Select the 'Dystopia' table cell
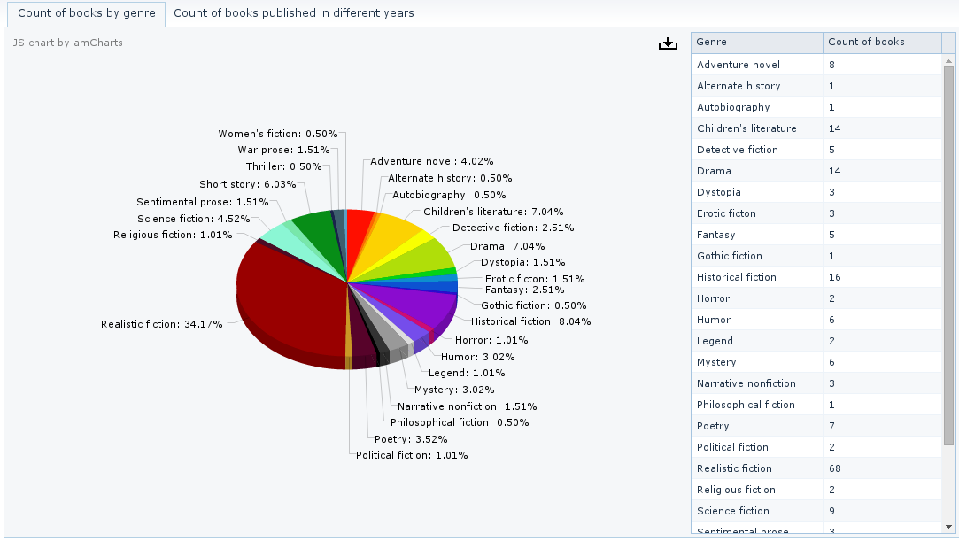959x541 pixels. point(757,192)
